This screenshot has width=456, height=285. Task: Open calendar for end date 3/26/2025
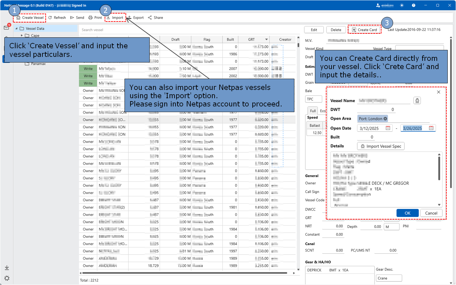[x=431, y=128]
